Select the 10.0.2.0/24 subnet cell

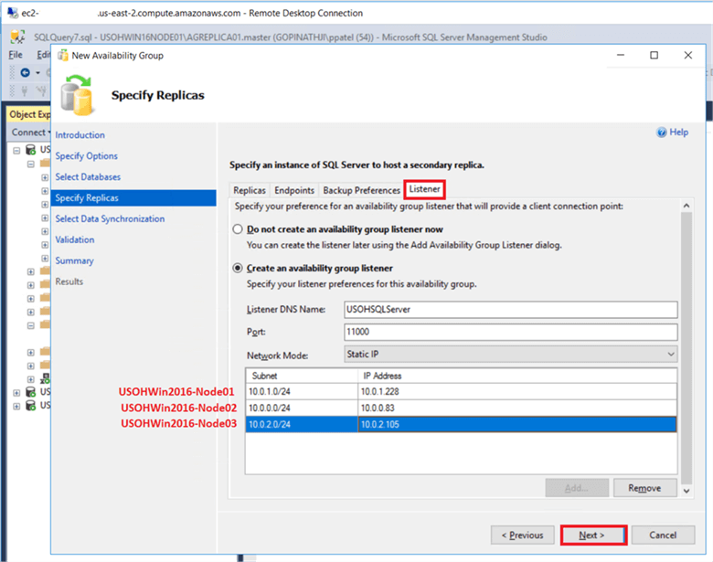click(302, 424)
